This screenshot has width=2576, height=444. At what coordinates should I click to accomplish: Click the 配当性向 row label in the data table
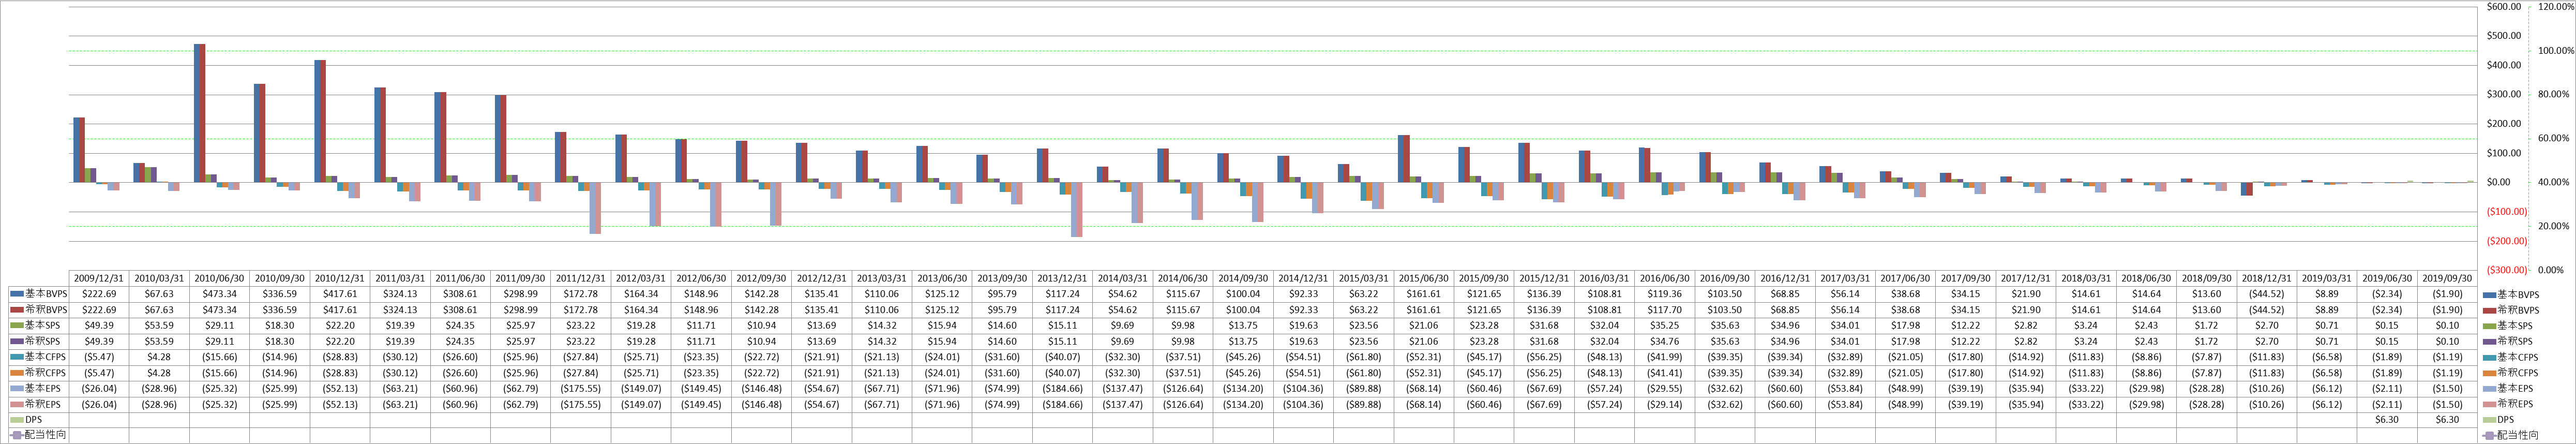pos(38,435)
